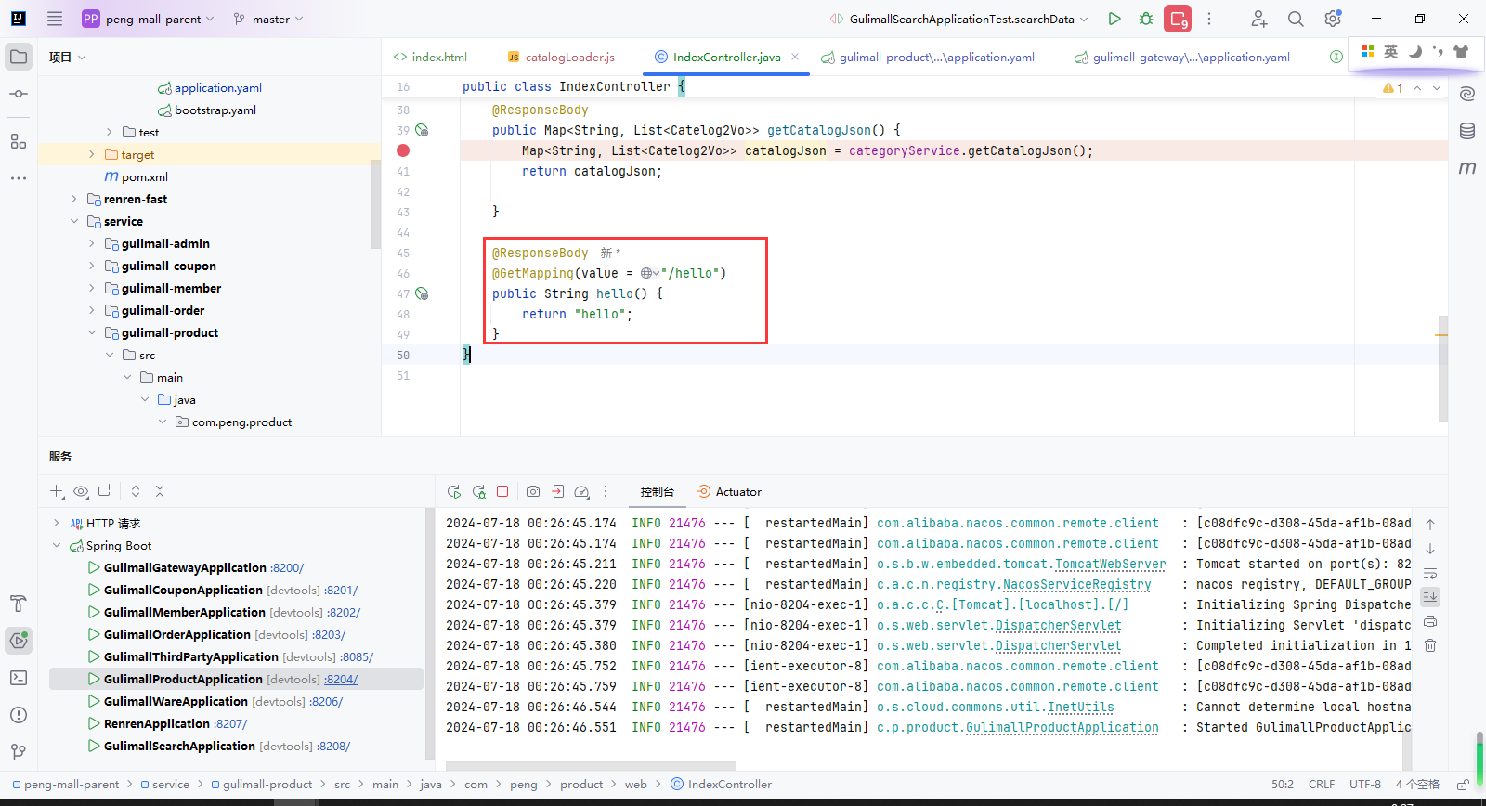
Task: Open the AI Assistant spiral icon
Action: tap(1467, 94)
